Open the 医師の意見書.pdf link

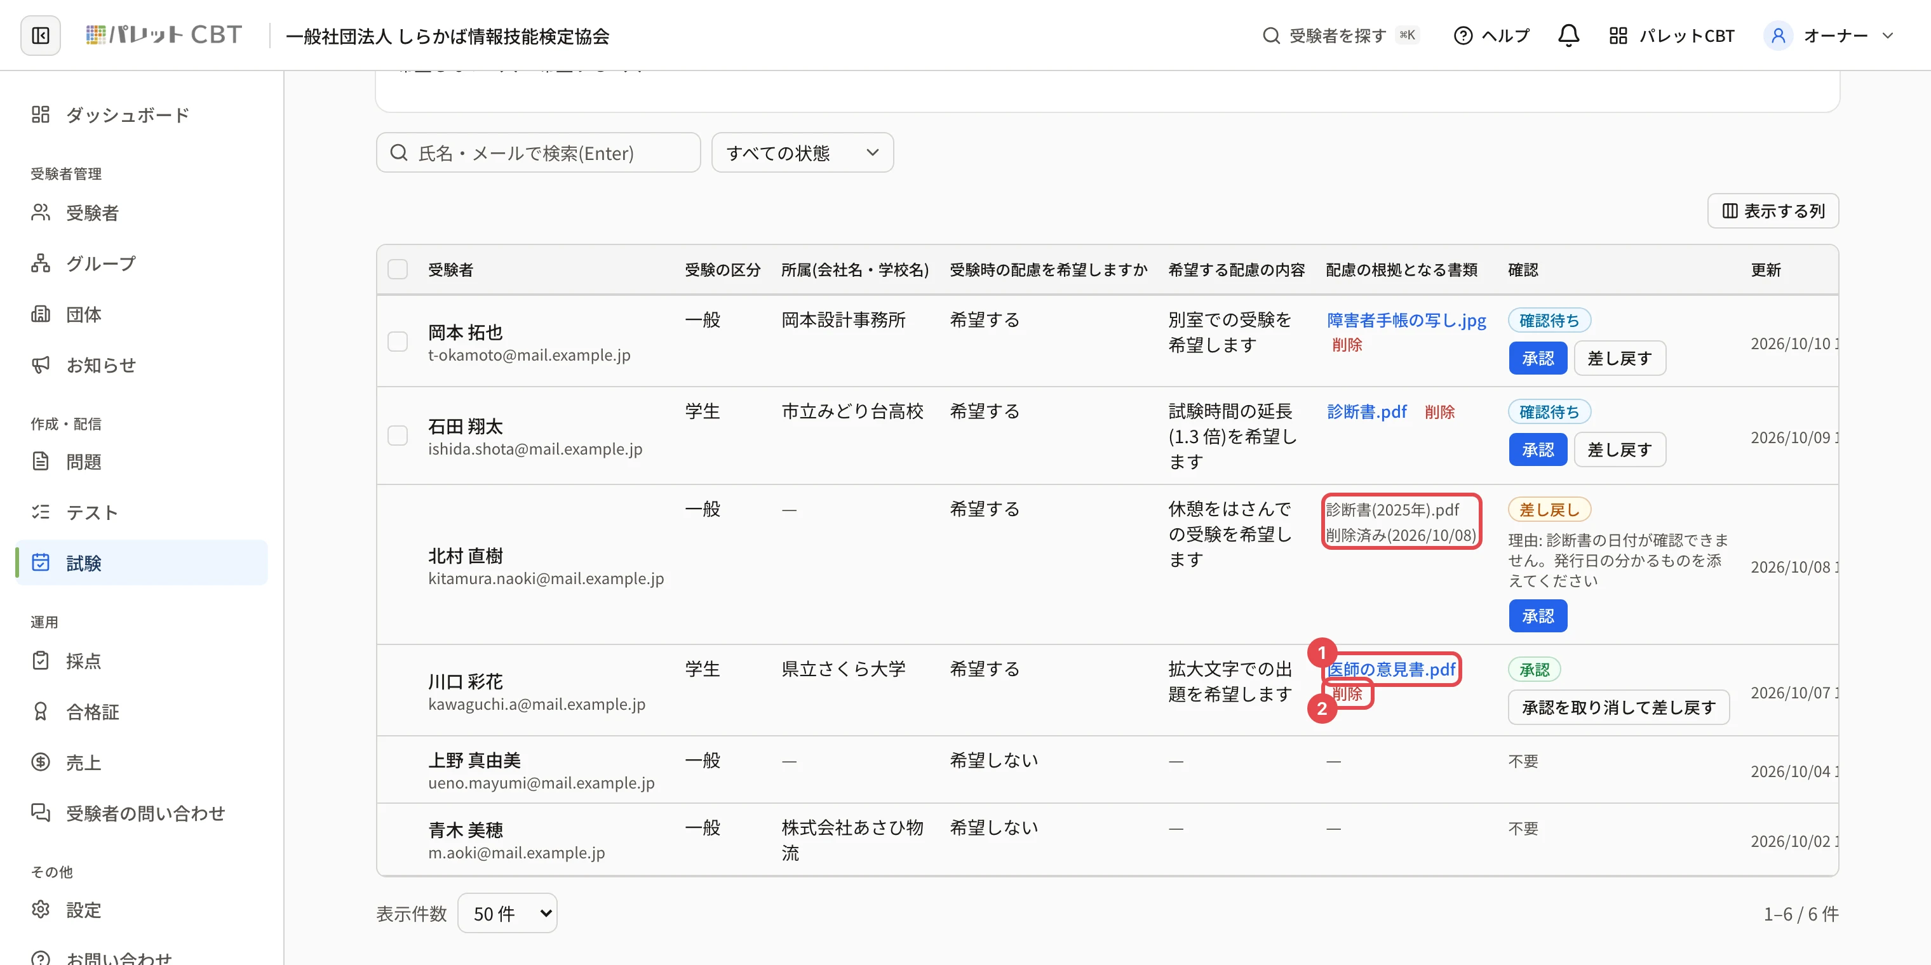1391,669
